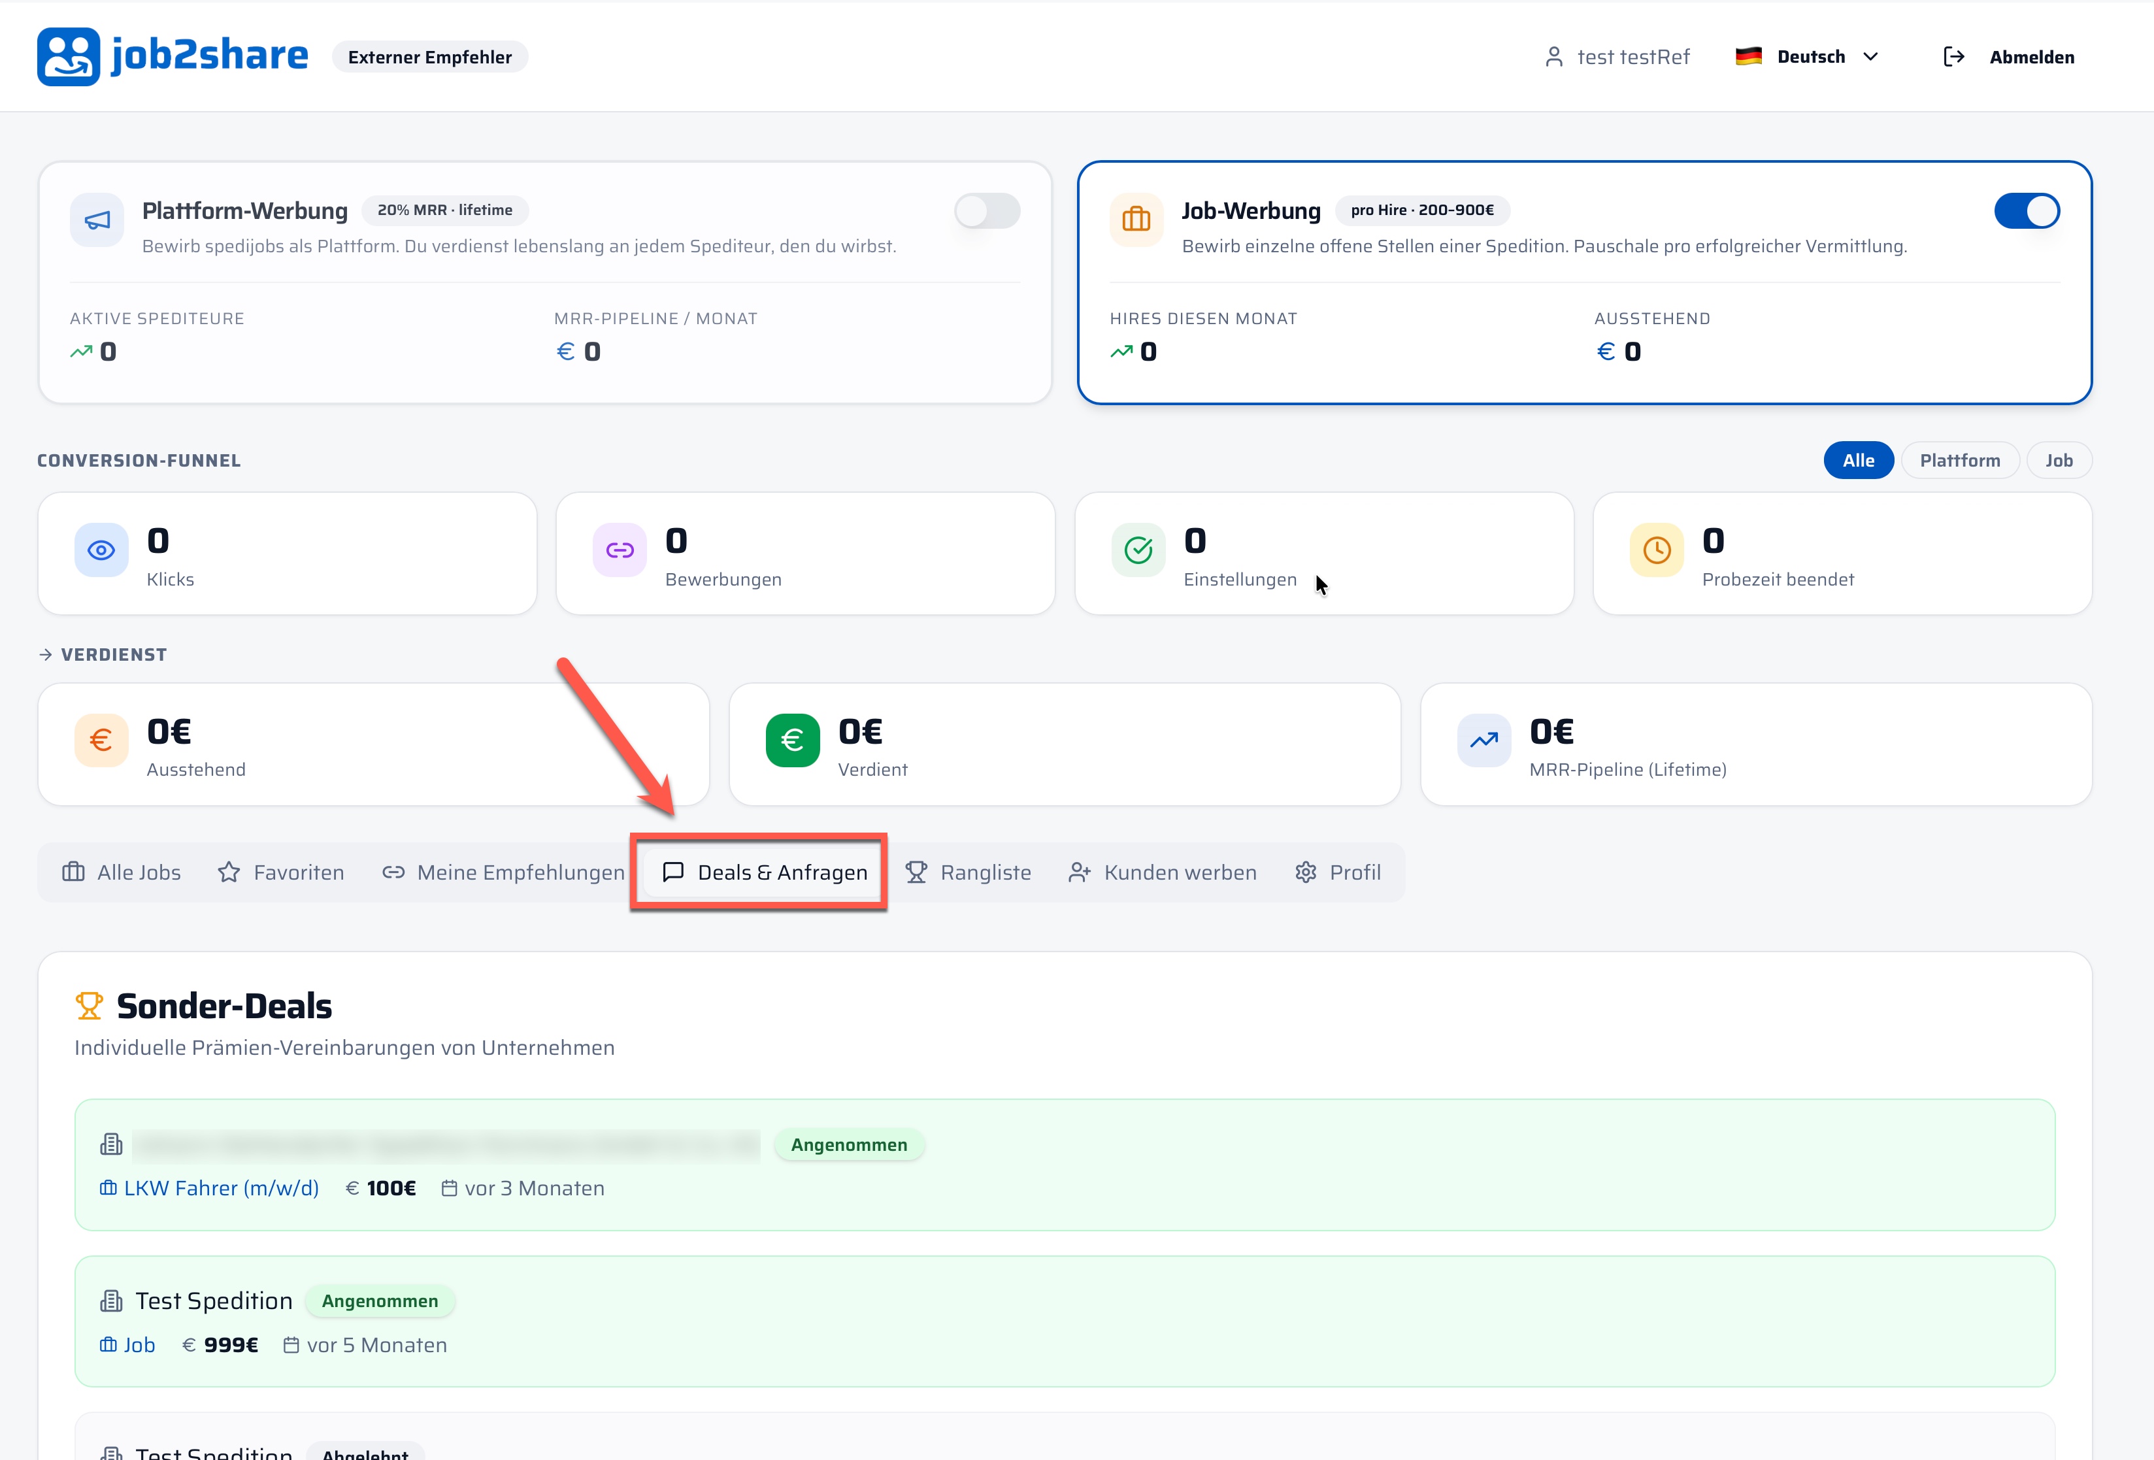Screen dimensions: 2154x1460
Task: Click the 20% MRR · lifetime badge
Action: click(x=445, y=210)
